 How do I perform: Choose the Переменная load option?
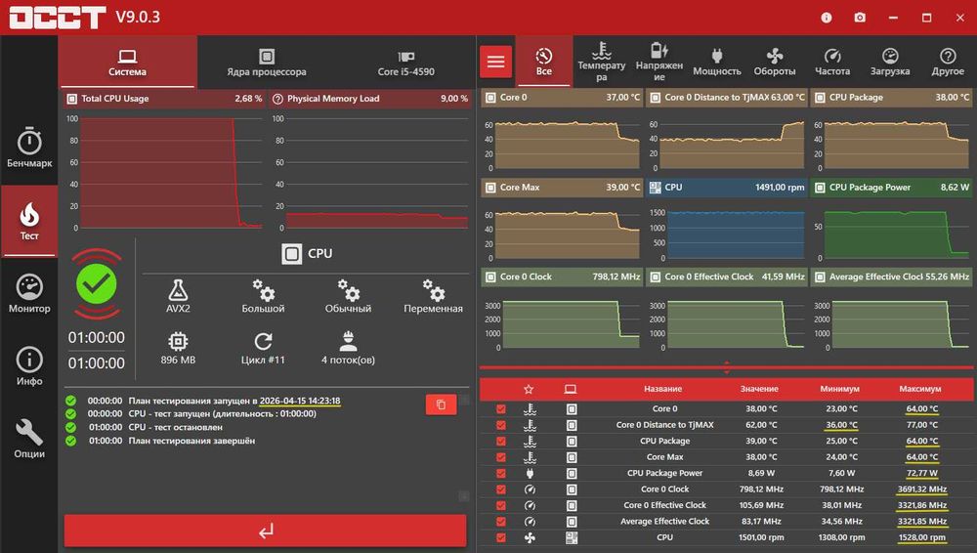coord(433,295)
